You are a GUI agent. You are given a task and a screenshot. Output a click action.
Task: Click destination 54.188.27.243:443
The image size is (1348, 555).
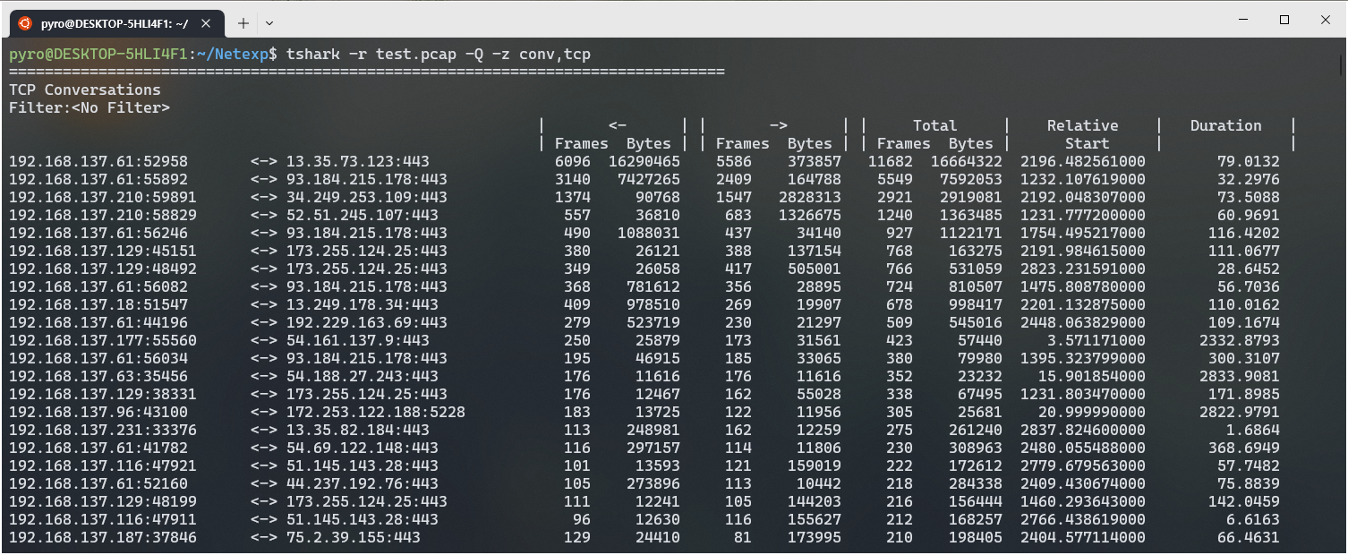tap(363, 376)
